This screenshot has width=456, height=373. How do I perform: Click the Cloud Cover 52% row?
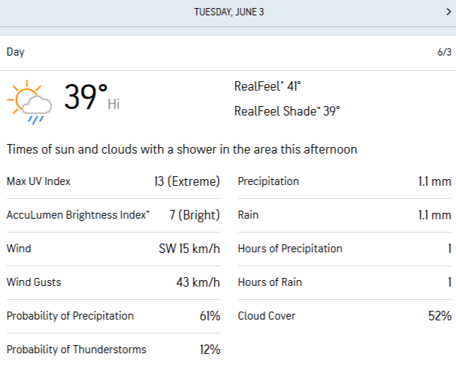pyautogui.click(x=344, y=316)
